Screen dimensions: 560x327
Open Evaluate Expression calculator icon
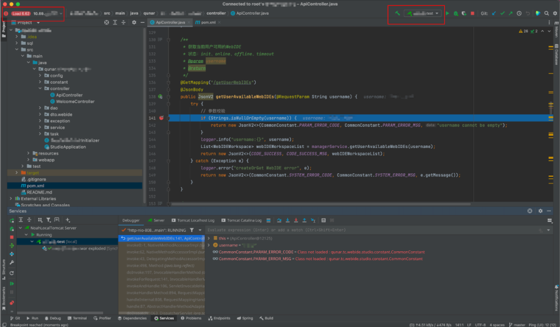pos(324,221)
